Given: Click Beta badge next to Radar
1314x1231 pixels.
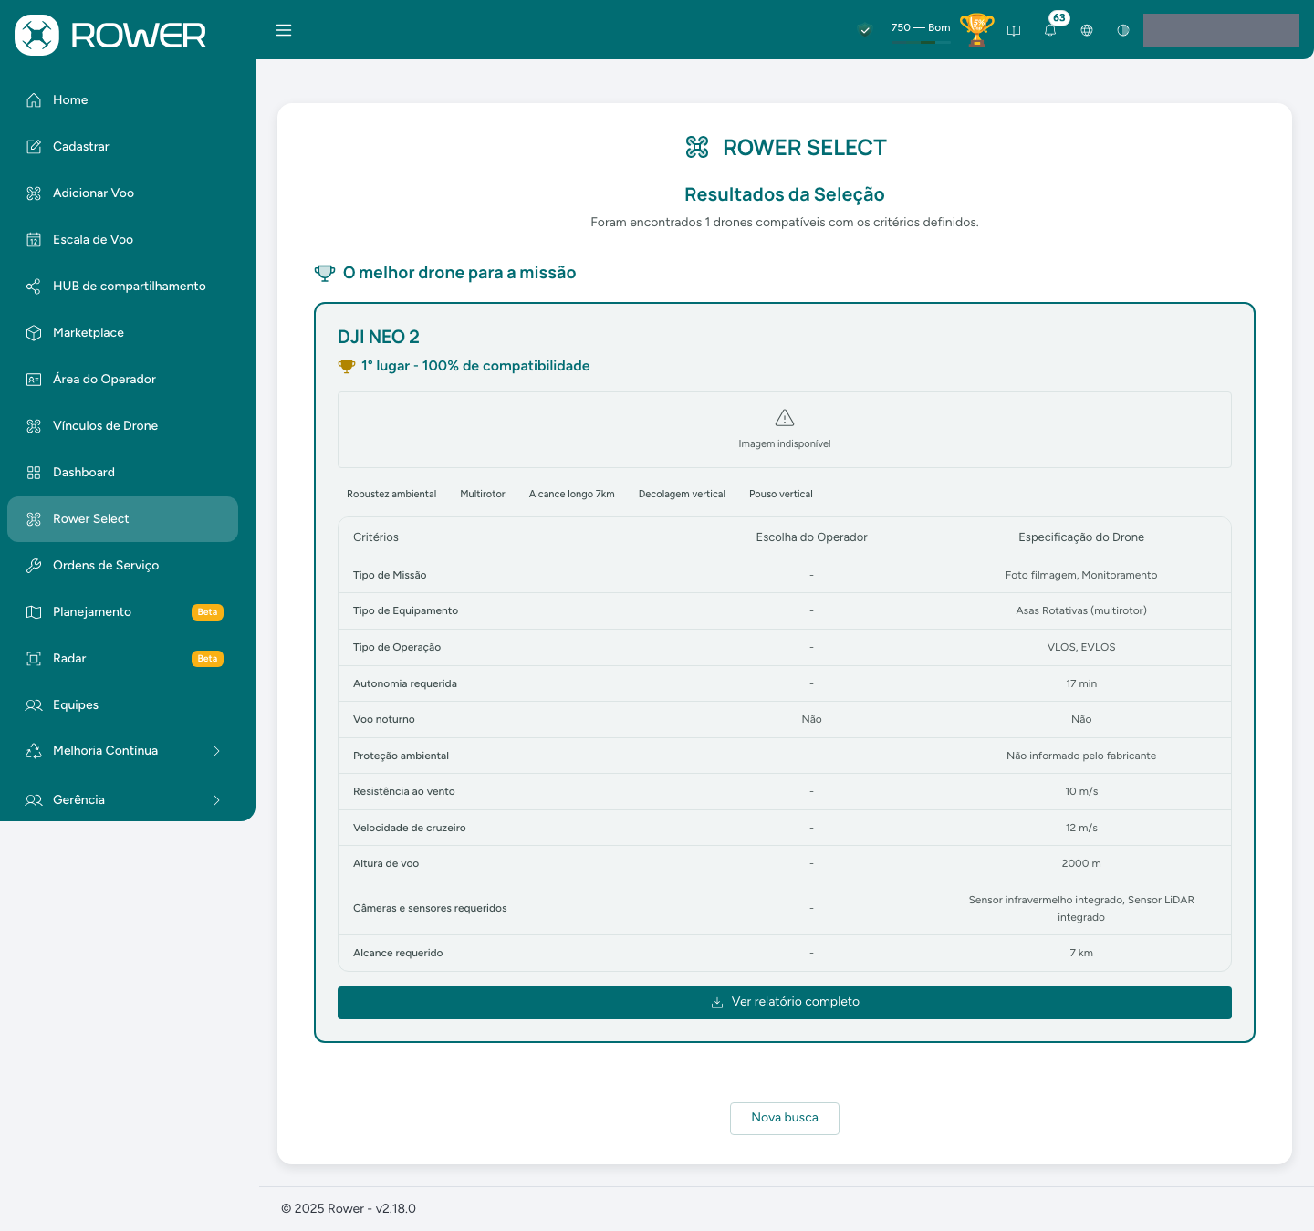Looking at the screenshot, I should [207, 659].
